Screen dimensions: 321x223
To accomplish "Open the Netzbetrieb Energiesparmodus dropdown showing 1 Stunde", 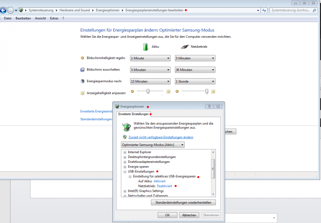I will 195,81.
